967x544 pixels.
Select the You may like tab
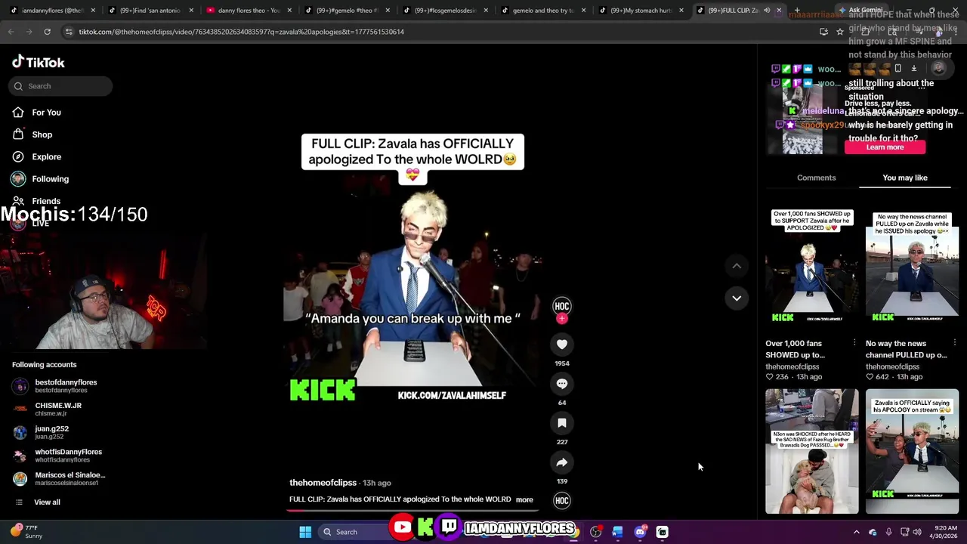pos(904,178)
